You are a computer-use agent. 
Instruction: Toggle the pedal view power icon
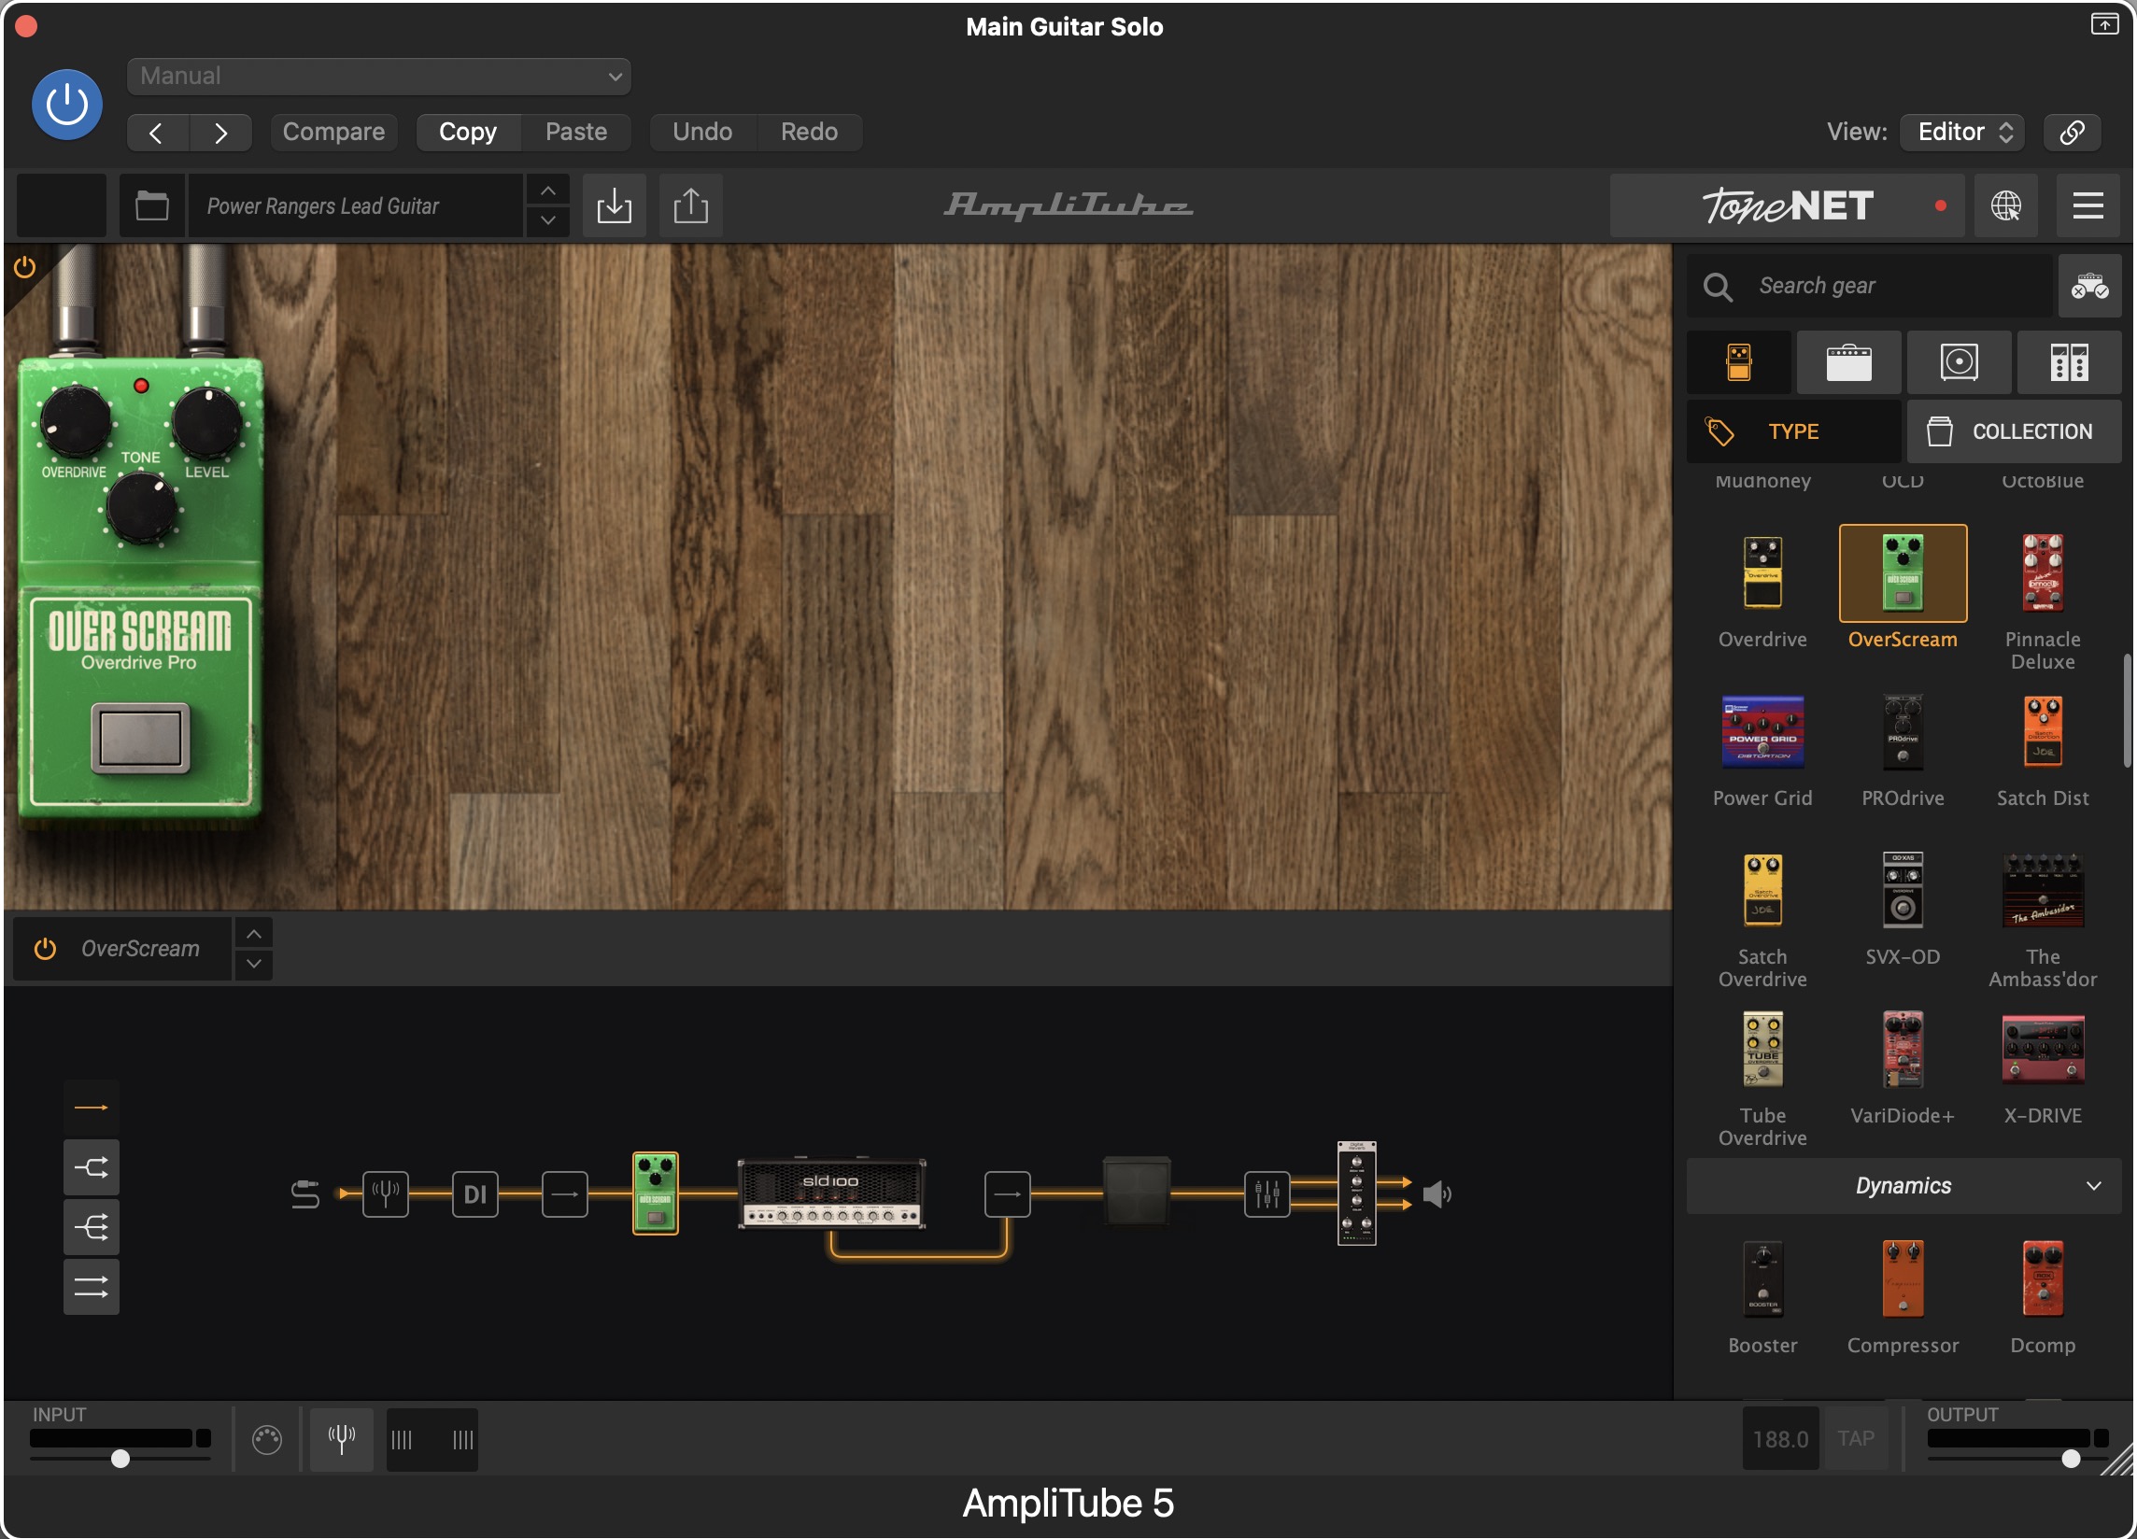click(x=24, y=267)
